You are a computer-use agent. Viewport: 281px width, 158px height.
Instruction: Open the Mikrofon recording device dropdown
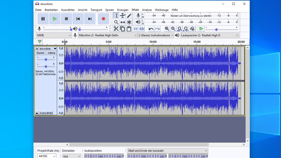tap(108, 35)
